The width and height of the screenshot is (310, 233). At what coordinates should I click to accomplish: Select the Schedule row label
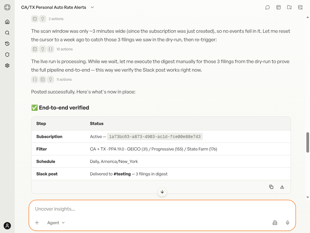pyautogui.click(x=46, y=161)
